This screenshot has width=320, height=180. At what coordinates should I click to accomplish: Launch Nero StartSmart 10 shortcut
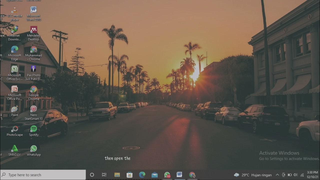33,112
